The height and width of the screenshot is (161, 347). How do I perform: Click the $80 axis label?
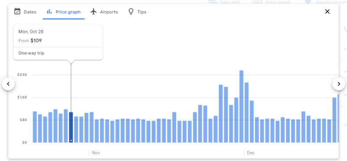tap(23, 120)
